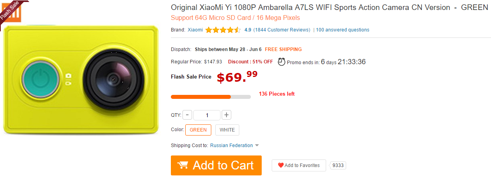Screen dimensions: 491x179
Task: Increase quantity with the plus button
Action: (x=226, y=115)
